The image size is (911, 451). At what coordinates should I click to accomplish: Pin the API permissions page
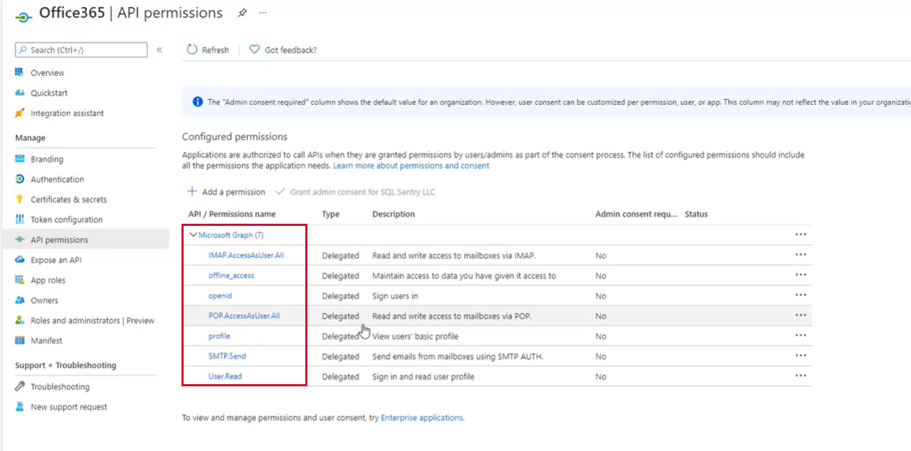pos(242,12)
